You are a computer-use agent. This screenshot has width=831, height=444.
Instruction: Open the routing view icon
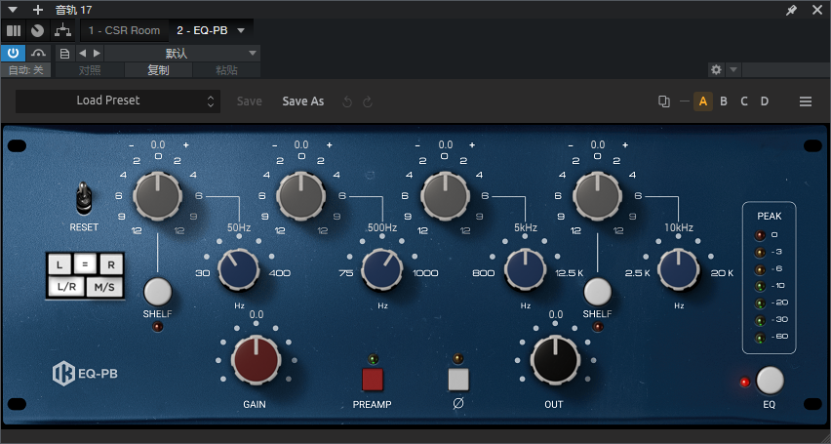coord(63,31)
